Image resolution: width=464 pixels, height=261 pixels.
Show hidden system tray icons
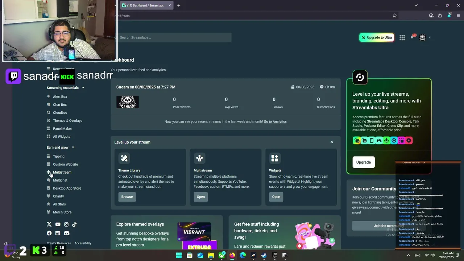click(409, 255)
